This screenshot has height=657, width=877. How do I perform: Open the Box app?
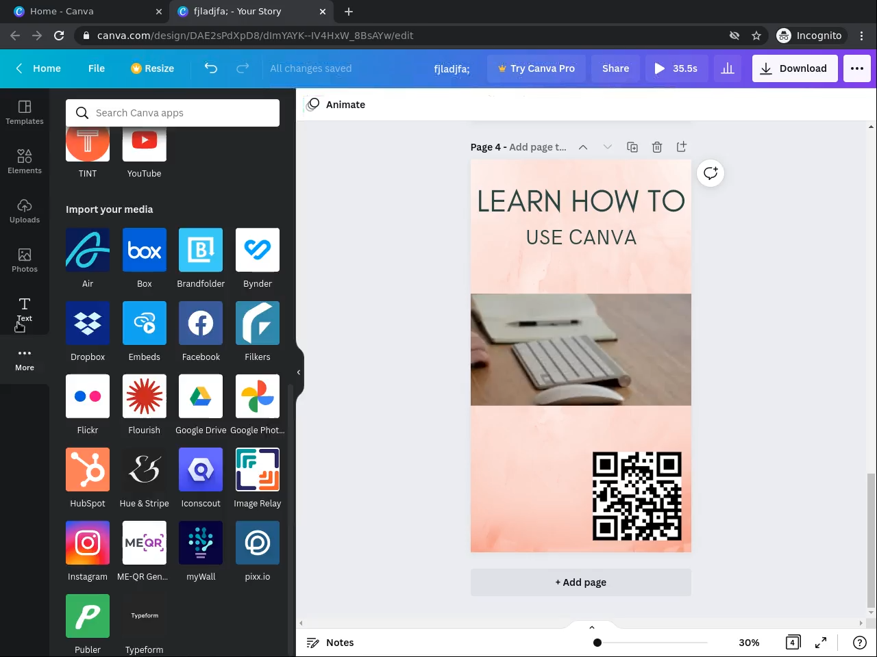[x=145, y=250]
